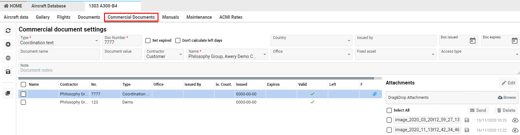Click the refresh icon in left sidebar
This screenshot has width=520, height=135.
point(8,31)
